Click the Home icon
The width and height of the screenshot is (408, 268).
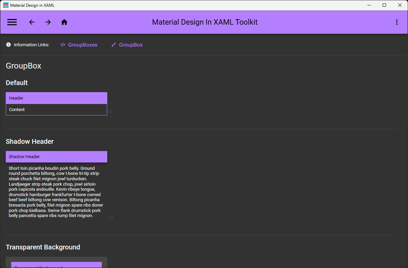point(64,22)
